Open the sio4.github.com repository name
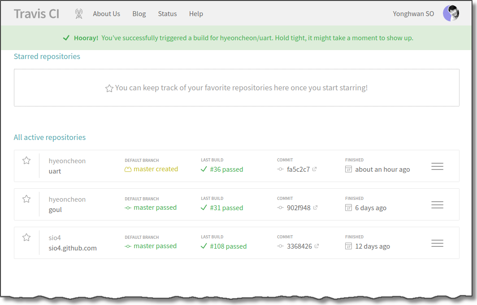477x305 pixels. coord(73,248)
